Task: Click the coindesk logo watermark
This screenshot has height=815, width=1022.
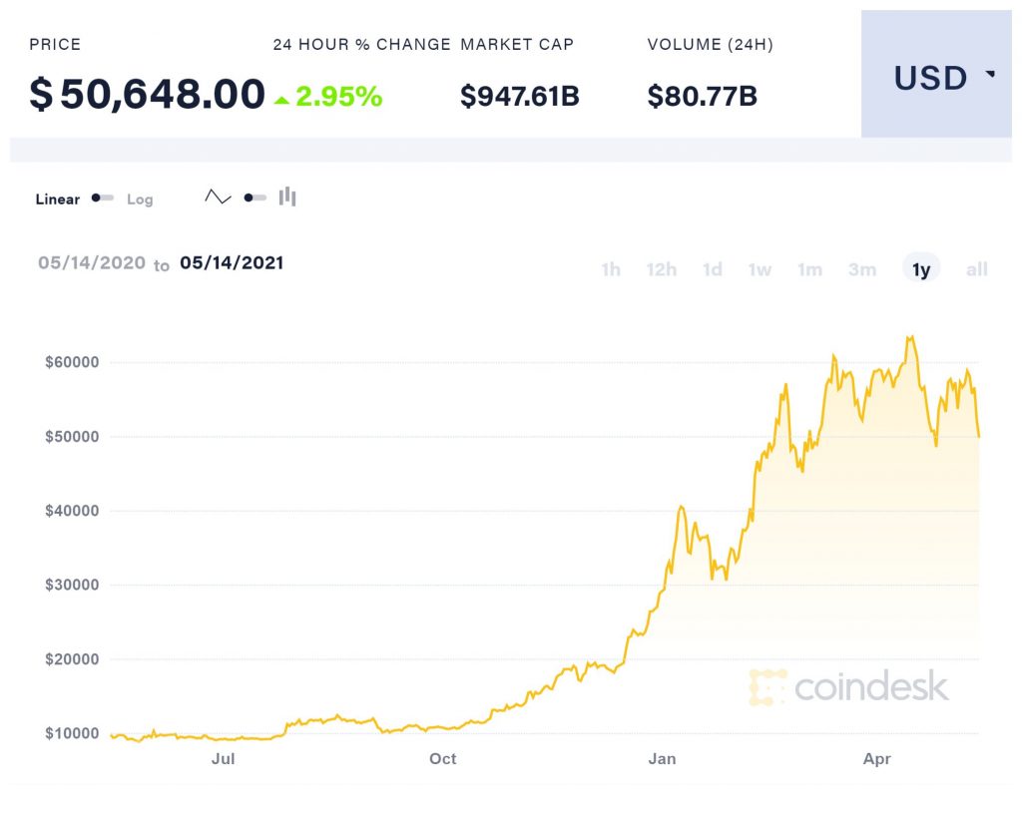Action: [x=850, y=686]
